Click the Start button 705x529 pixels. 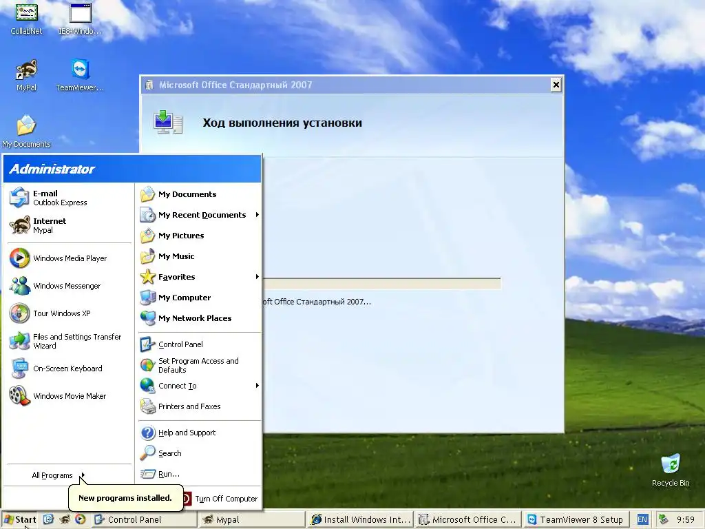20,519
